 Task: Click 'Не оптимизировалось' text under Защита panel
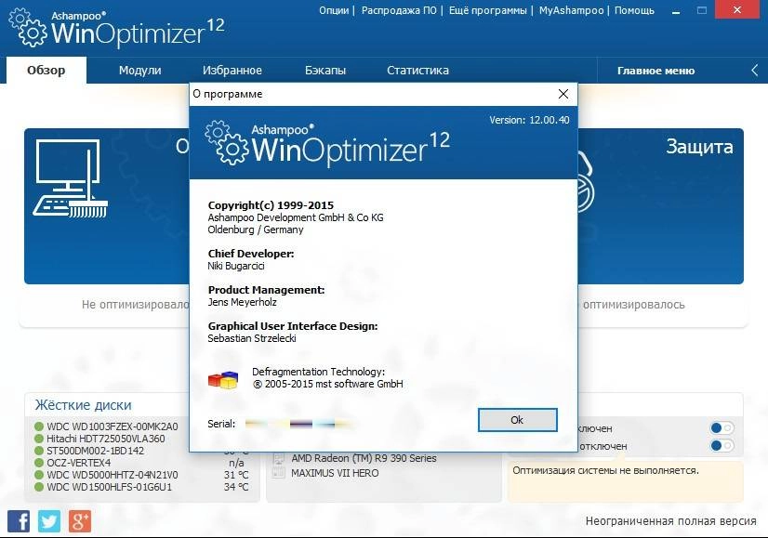(x=633, y=305)
